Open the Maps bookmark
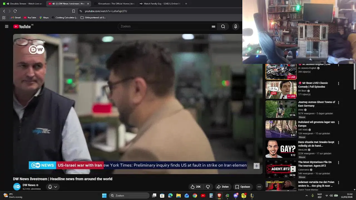This screenshot has width=356, height=200. (44, 17)
